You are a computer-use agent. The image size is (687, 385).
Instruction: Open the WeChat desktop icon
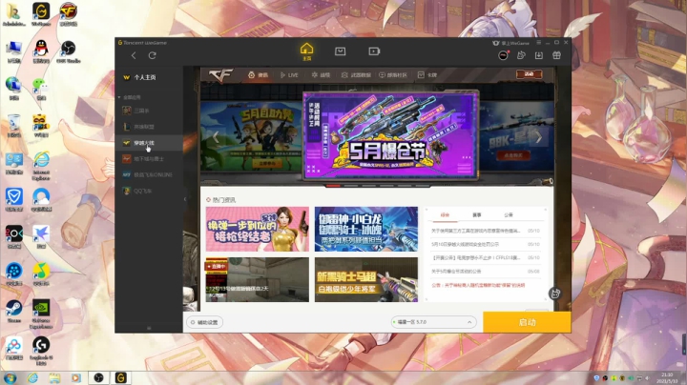point(41,89)
